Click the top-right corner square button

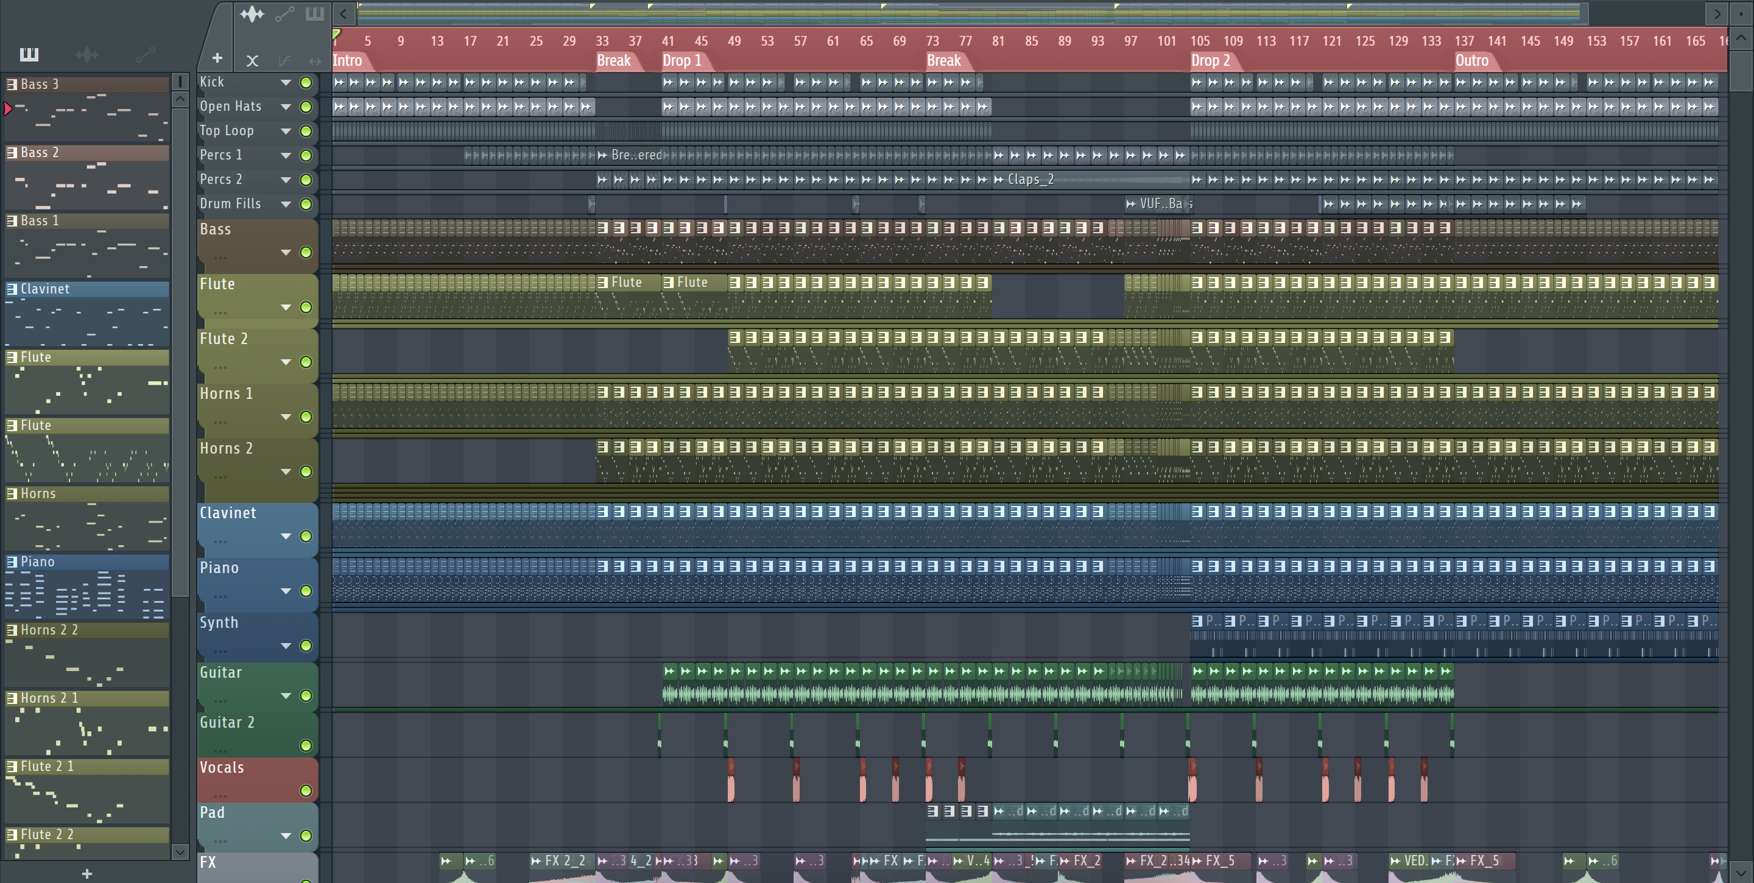point(1741,13)
